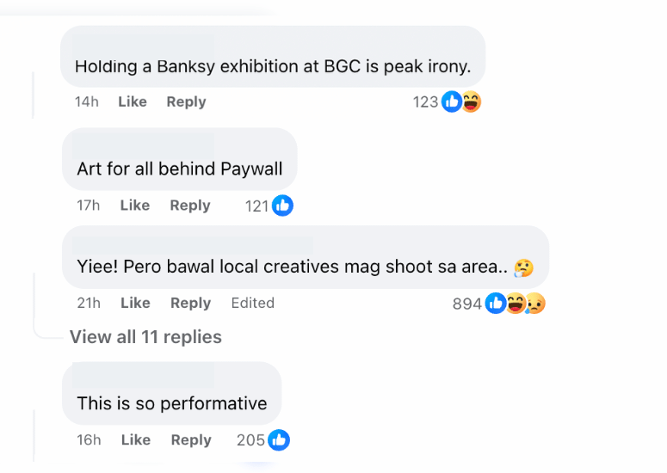The height and width of the screenshot is (473, 667).
Task: Reply to the Banksy exhibition comment
Action: pos(186,102)
